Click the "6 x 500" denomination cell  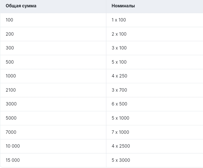pyautogui.click(x=119, y=104)
